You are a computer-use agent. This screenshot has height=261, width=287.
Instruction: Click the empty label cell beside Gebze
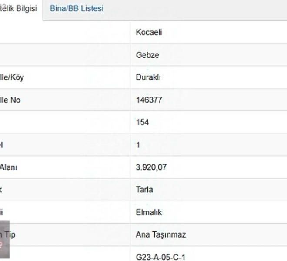(x=65, y=55)
